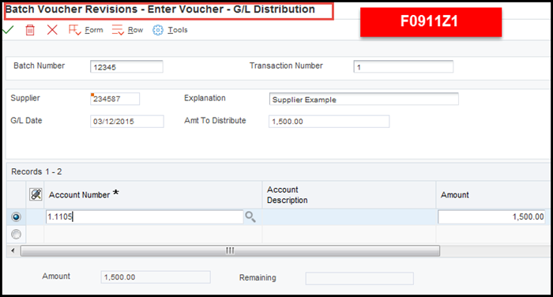Click the Batch Number input field
Image resolution: width=553 pixels, height=297 pixels.
point(126,66)
